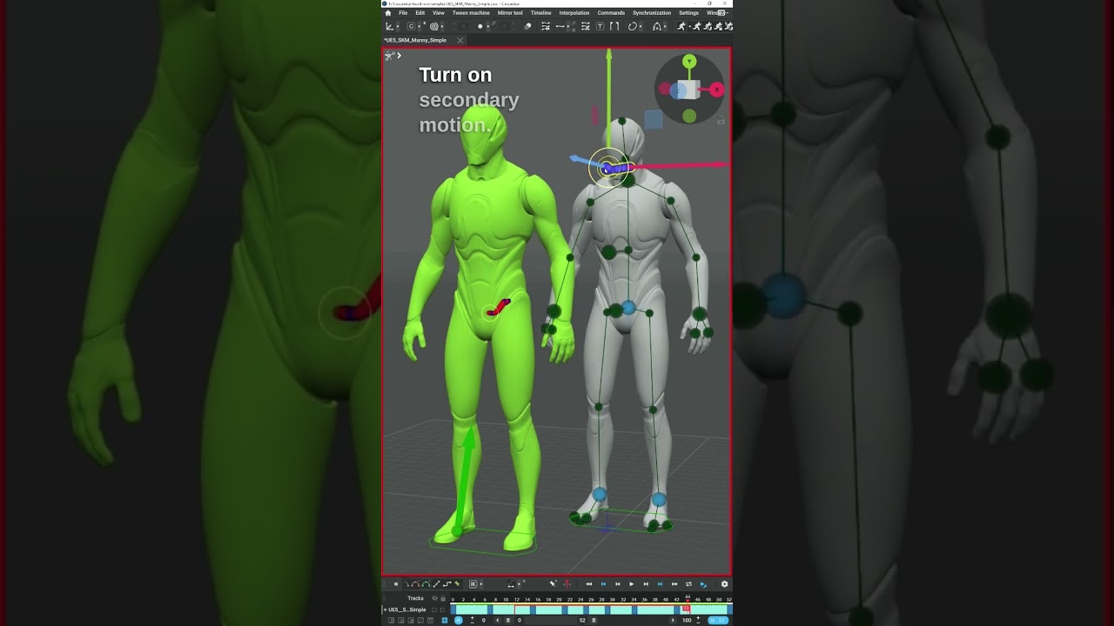Open the Tween machine menu
The height and width of the screenshot is (626, 1114).
(471, 13)
